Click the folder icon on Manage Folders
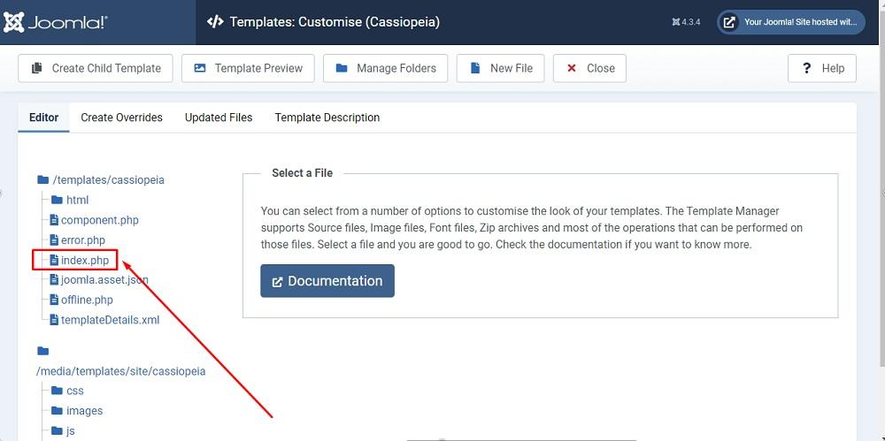Image resolution: width=885 pixels, height=441 pixels. 342,68
